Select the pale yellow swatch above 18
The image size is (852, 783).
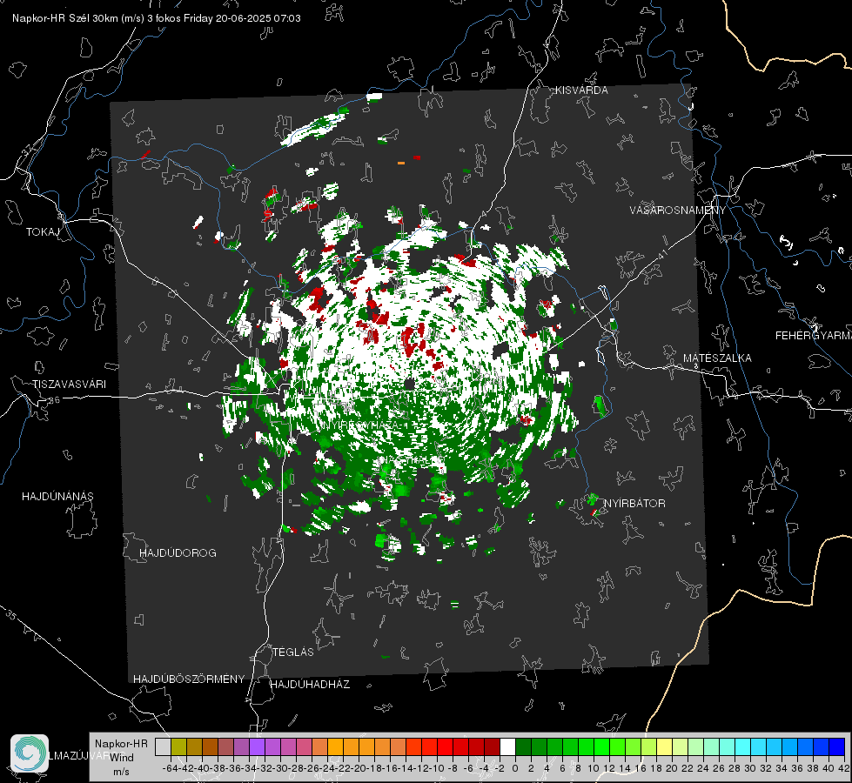[665, 746]
